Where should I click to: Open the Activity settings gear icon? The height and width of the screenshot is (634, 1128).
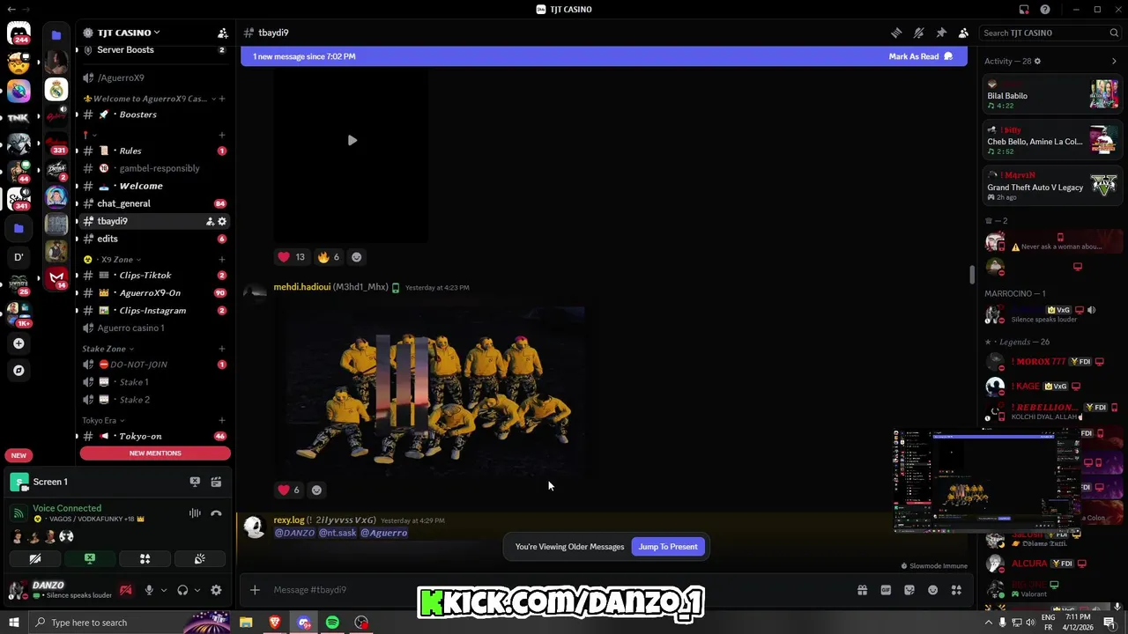tap(1037, 62)
